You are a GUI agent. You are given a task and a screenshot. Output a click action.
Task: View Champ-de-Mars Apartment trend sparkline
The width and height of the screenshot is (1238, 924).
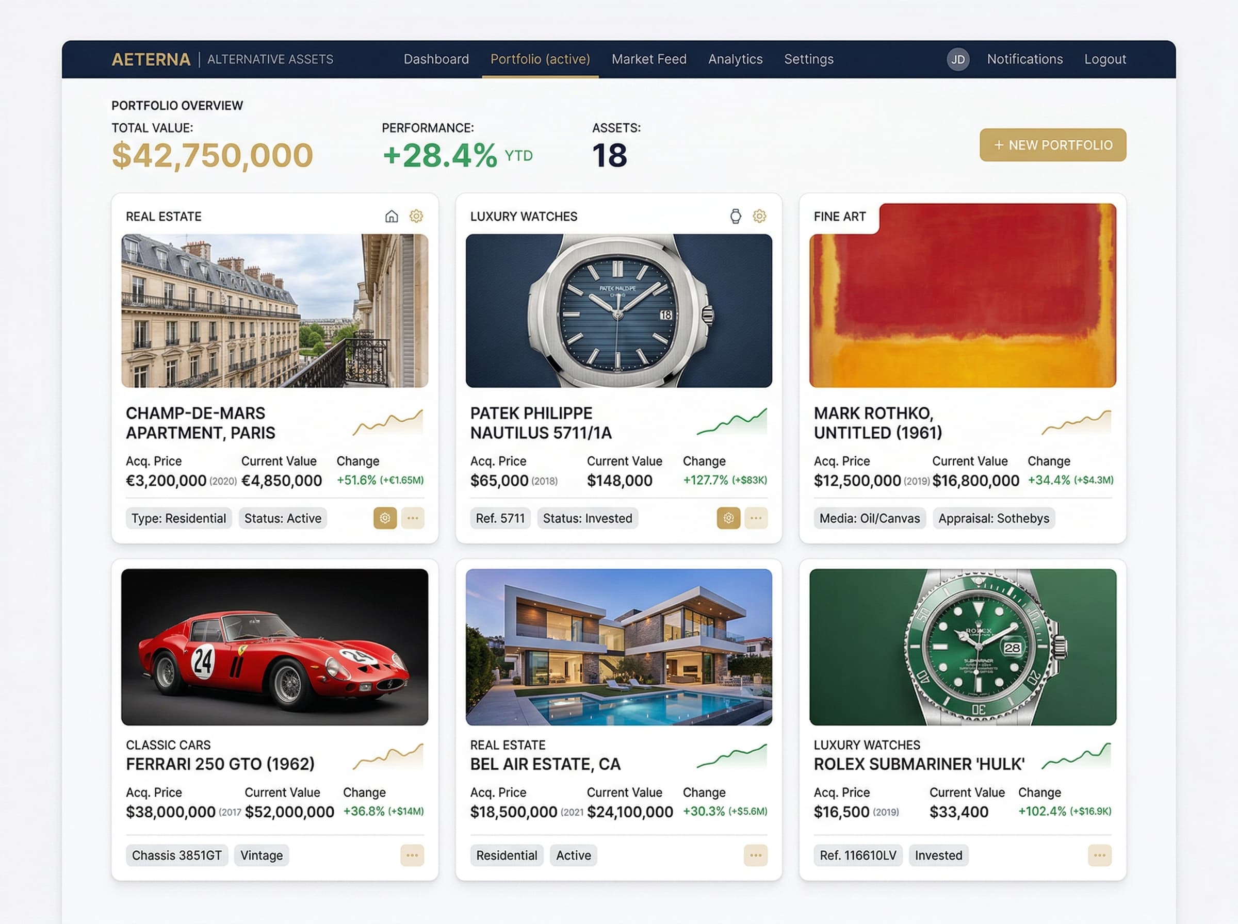388,423
